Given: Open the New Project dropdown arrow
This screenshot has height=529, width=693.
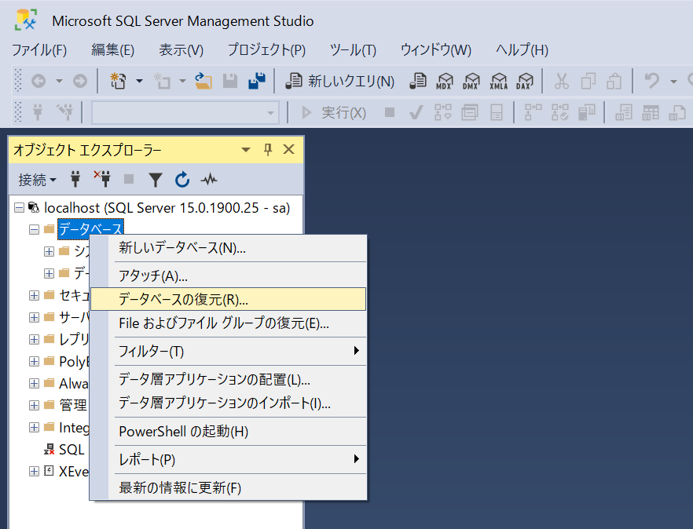Looking at the screenshot, I should point(139,82).
